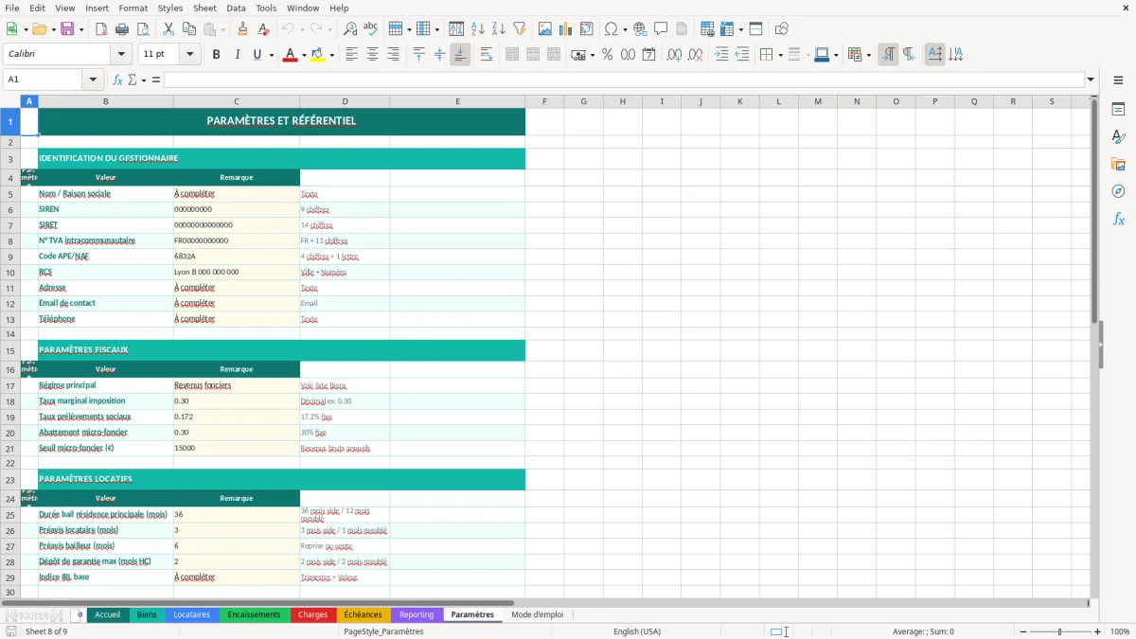Viewport: 1136px width, 639px height.
Task: Click the zoom slider handle
Action: click(1060, 631)
